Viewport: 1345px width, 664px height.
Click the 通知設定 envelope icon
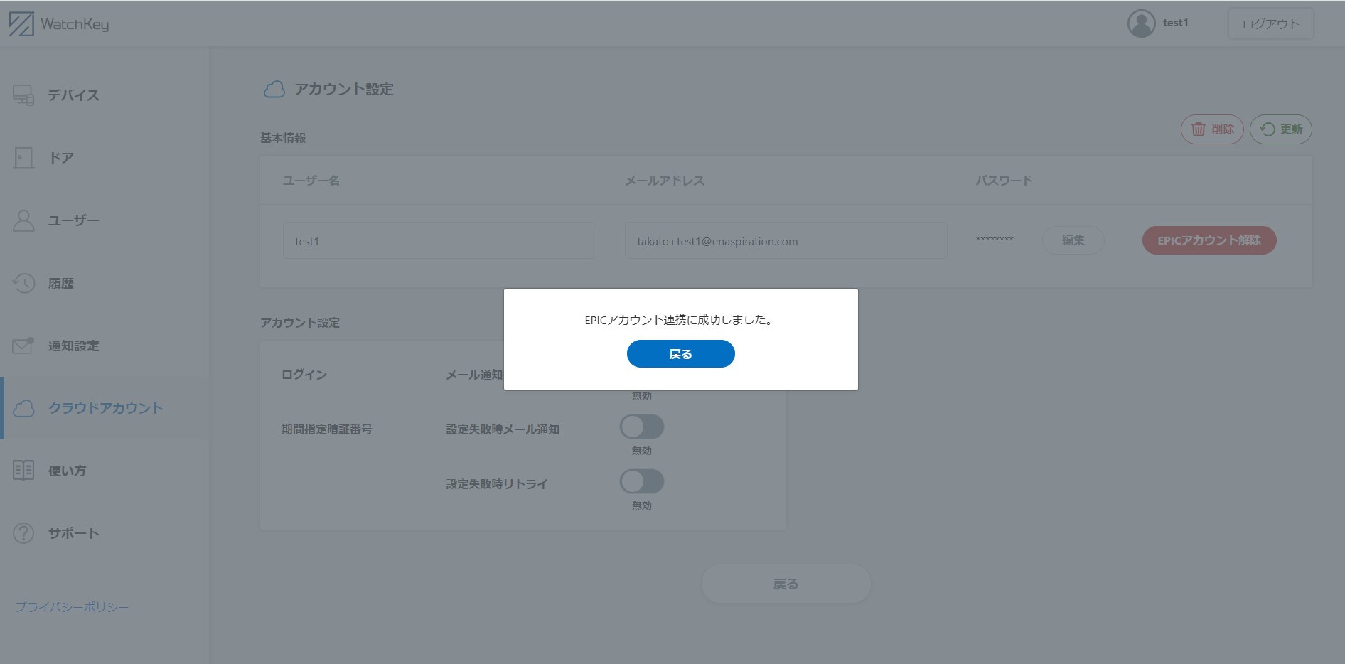tap(23, 346)
